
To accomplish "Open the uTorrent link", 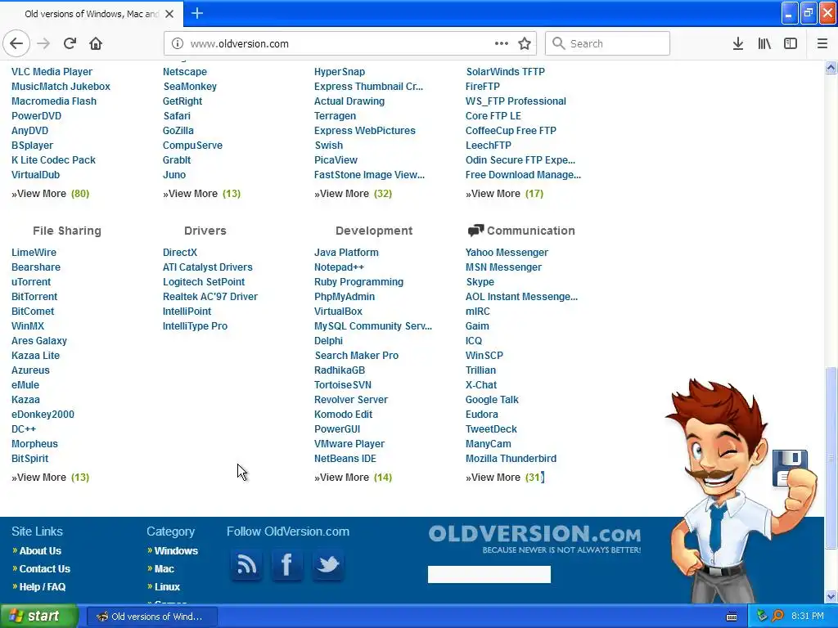I will tap(31, 281).
